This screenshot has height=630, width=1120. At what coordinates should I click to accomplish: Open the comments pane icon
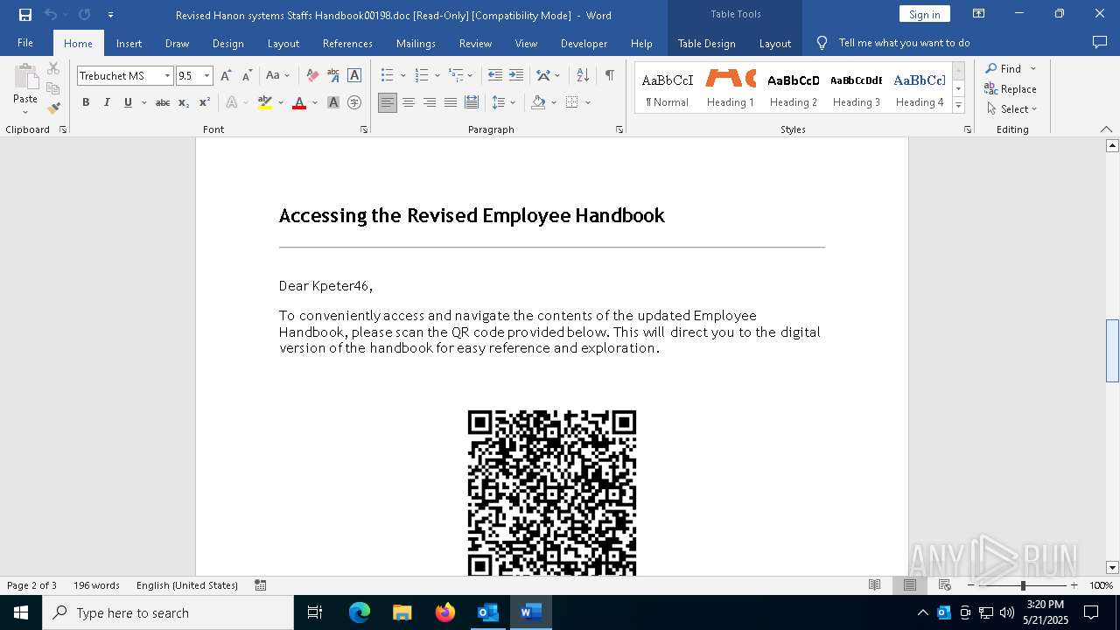point(1100,43)
